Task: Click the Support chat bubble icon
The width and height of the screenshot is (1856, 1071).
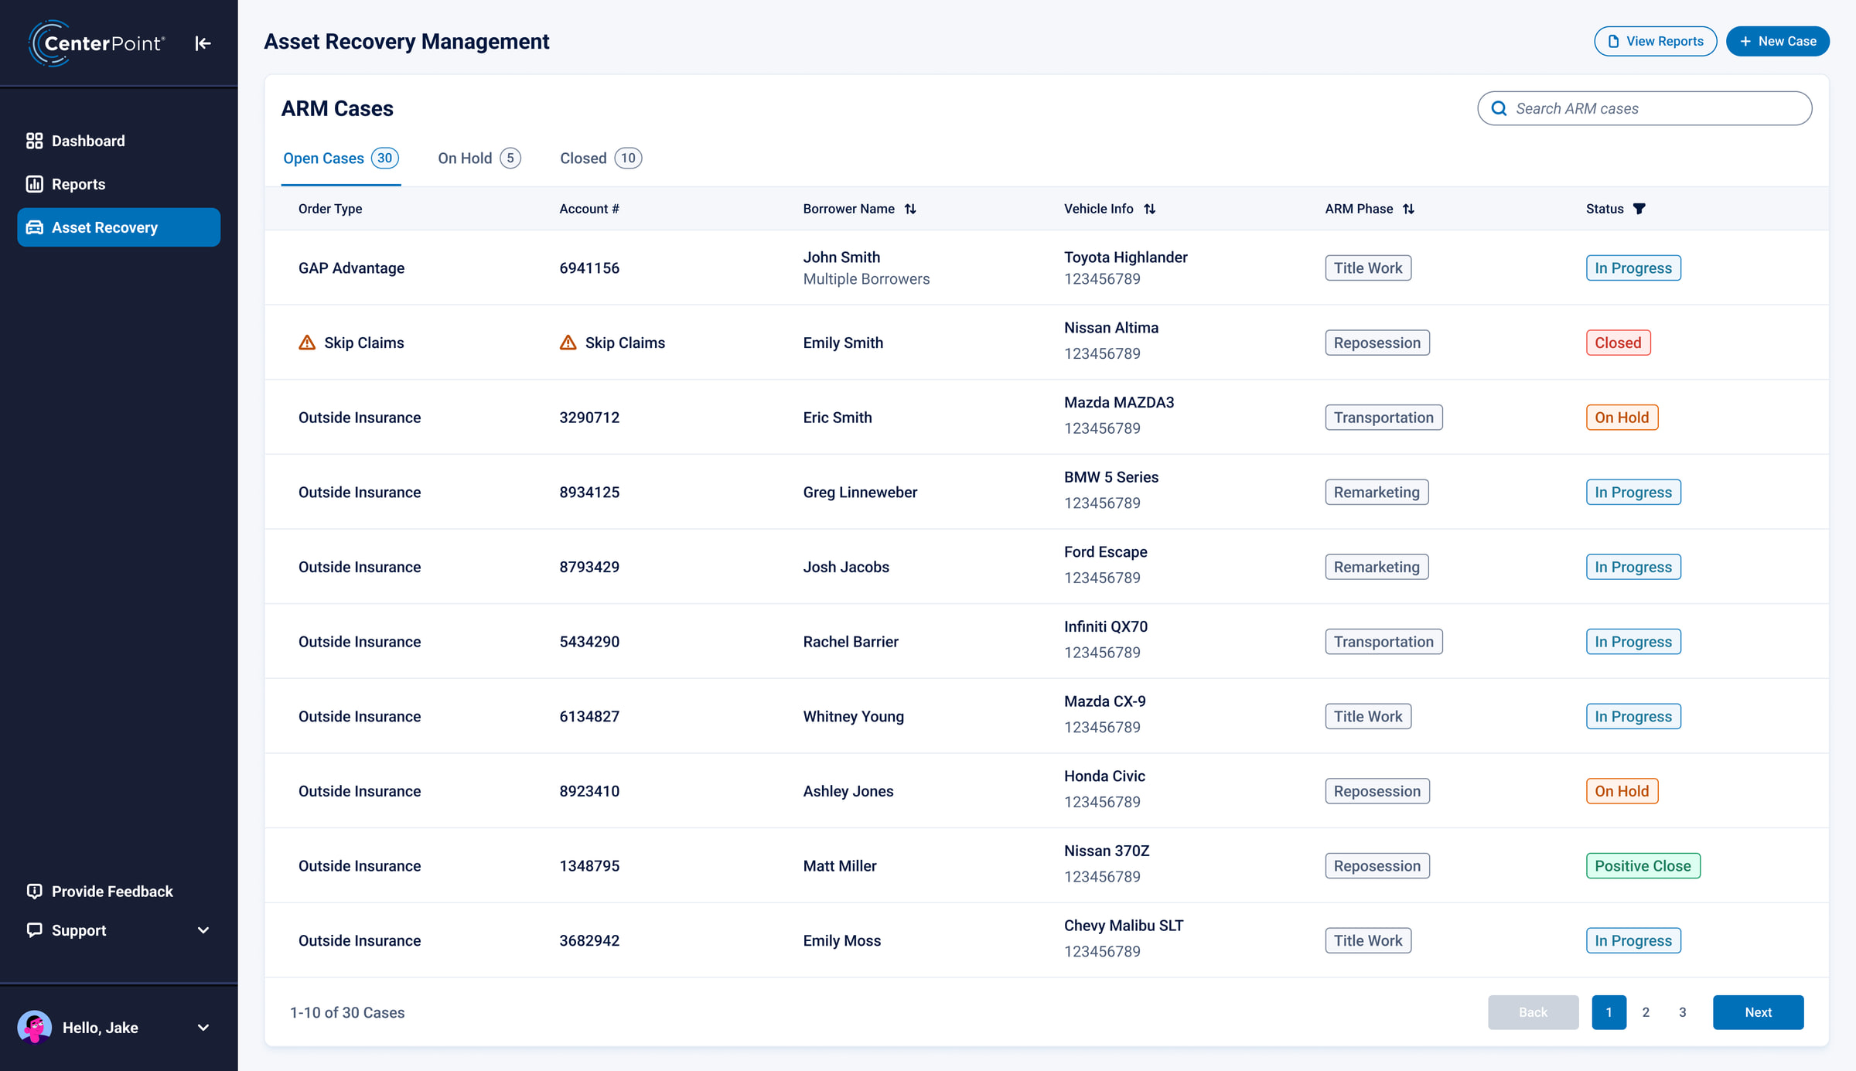Action: click(34, 929)
